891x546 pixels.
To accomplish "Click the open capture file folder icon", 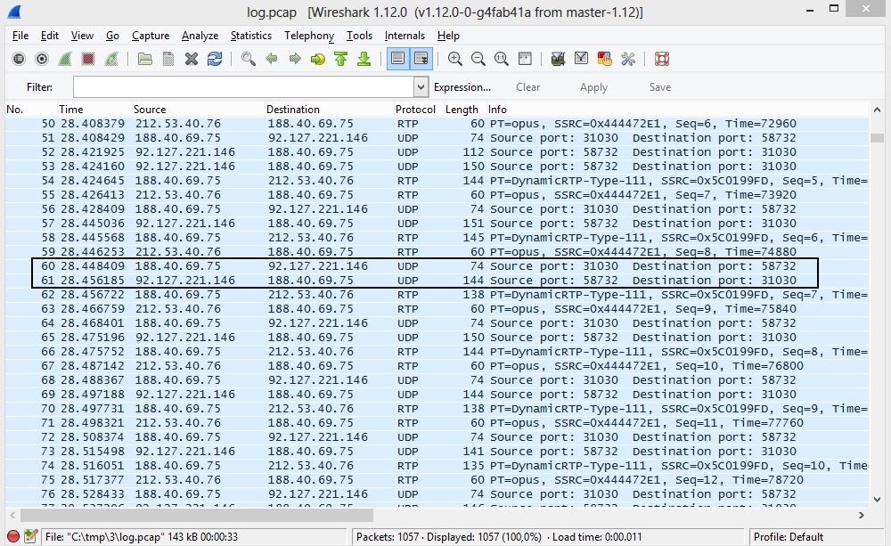I will (x=145, y=59).
